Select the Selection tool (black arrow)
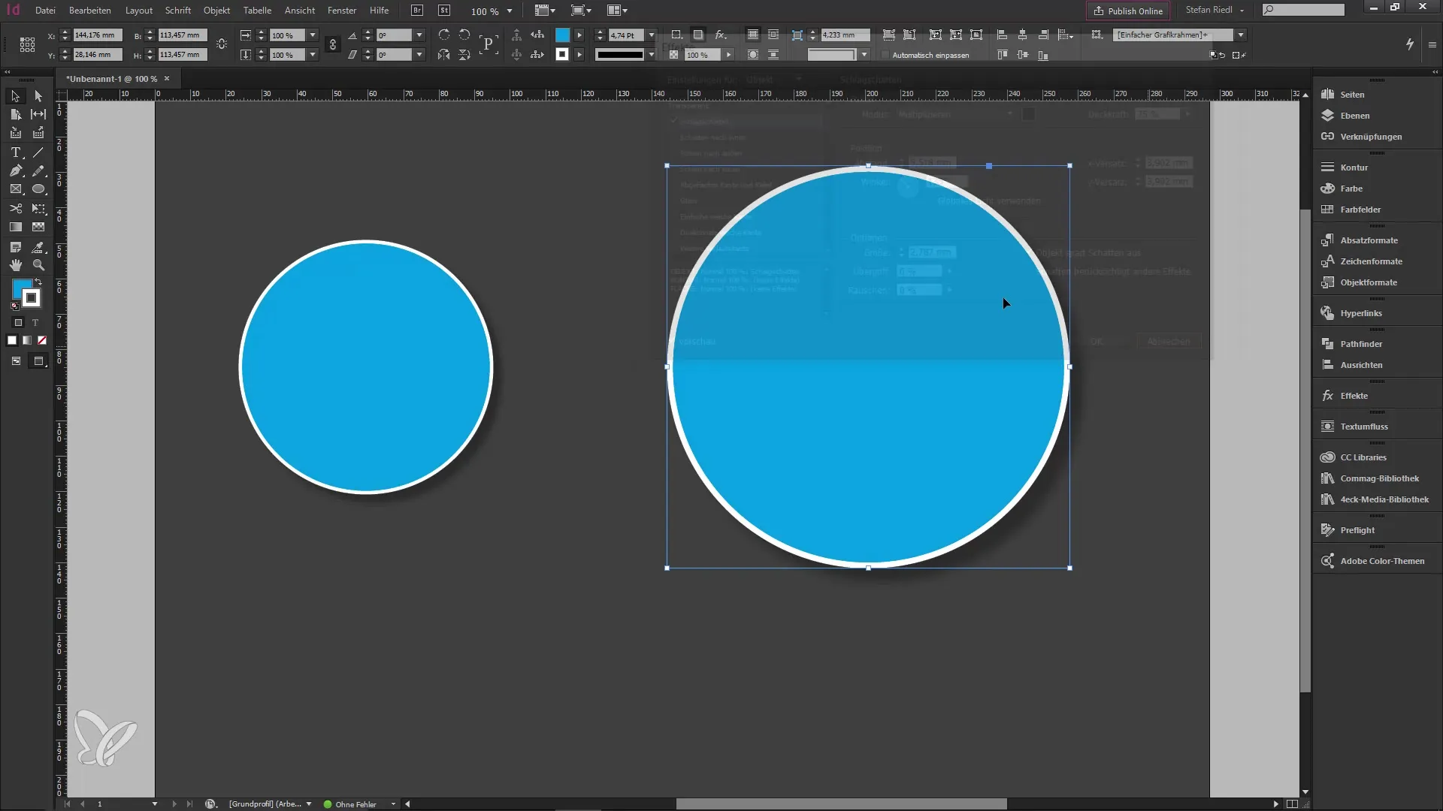Viewport: 1443px width, 811px height. tap(15, 96)
